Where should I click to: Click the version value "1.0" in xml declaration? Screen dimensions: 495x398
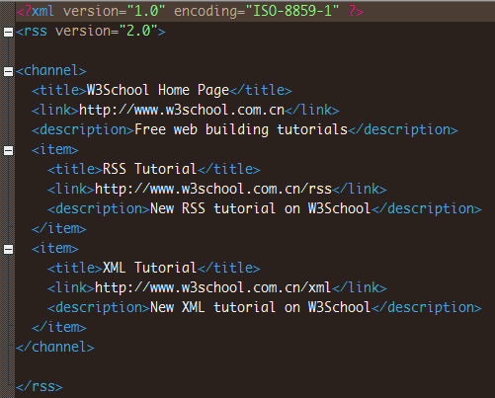pos(146,12)
